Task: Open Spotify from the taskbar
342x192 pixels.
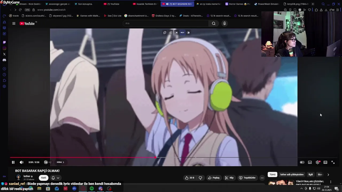Action: 92,189
